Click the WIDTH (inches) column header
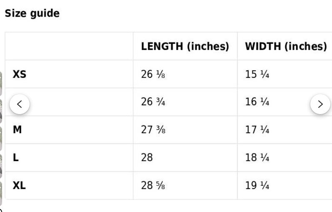This screenshot has height=212, width=332. tap(286, 46)
